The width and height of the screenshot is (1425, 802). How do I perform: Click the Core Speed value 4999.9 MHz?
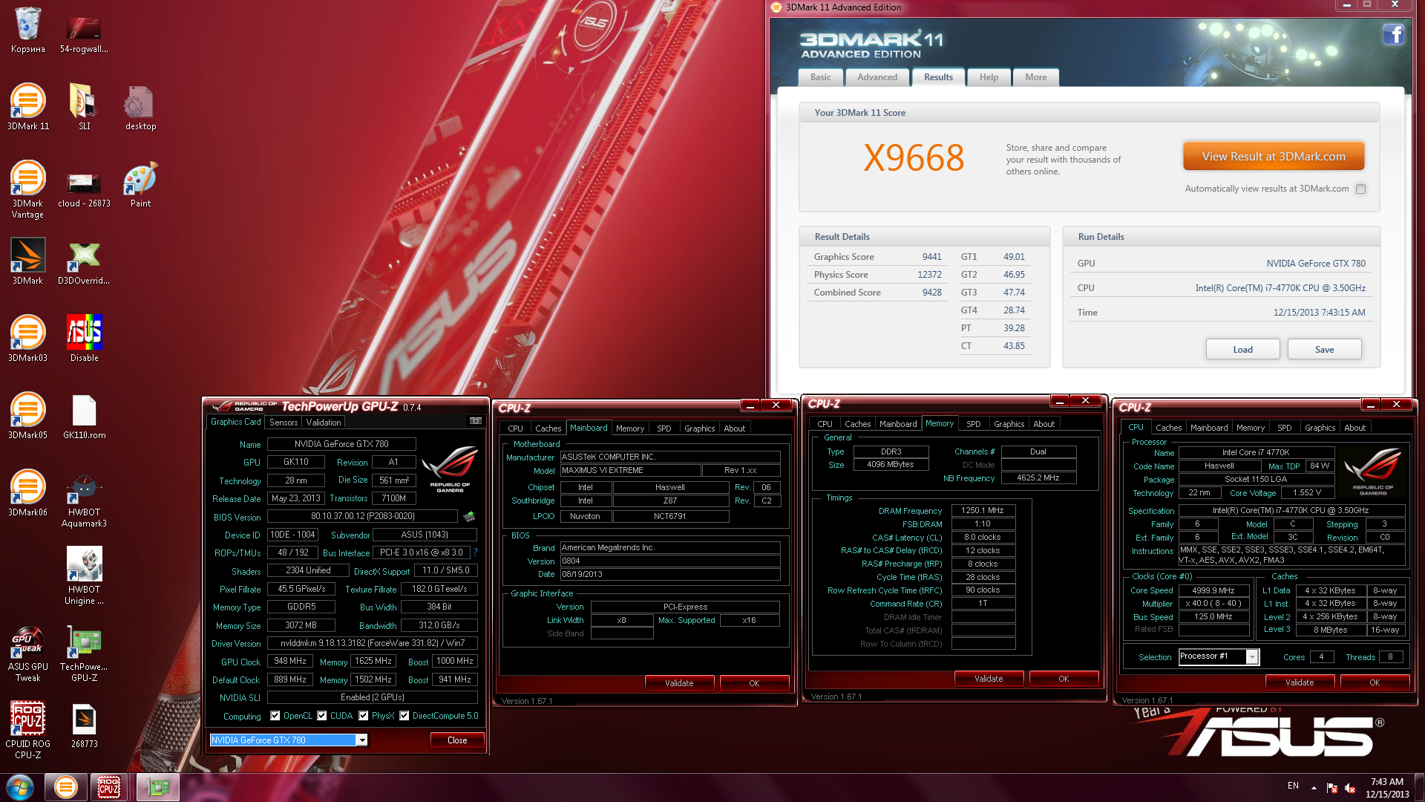point(1213,591)
